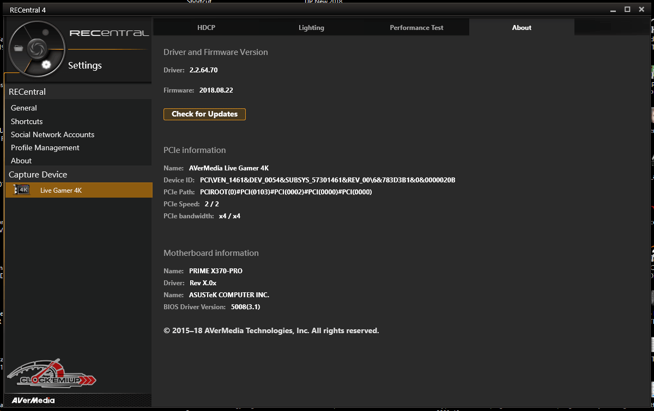Open General settings in the sidebar
Image resolution: width=654 pixels, height=411 pixels.
coord(24,108)
